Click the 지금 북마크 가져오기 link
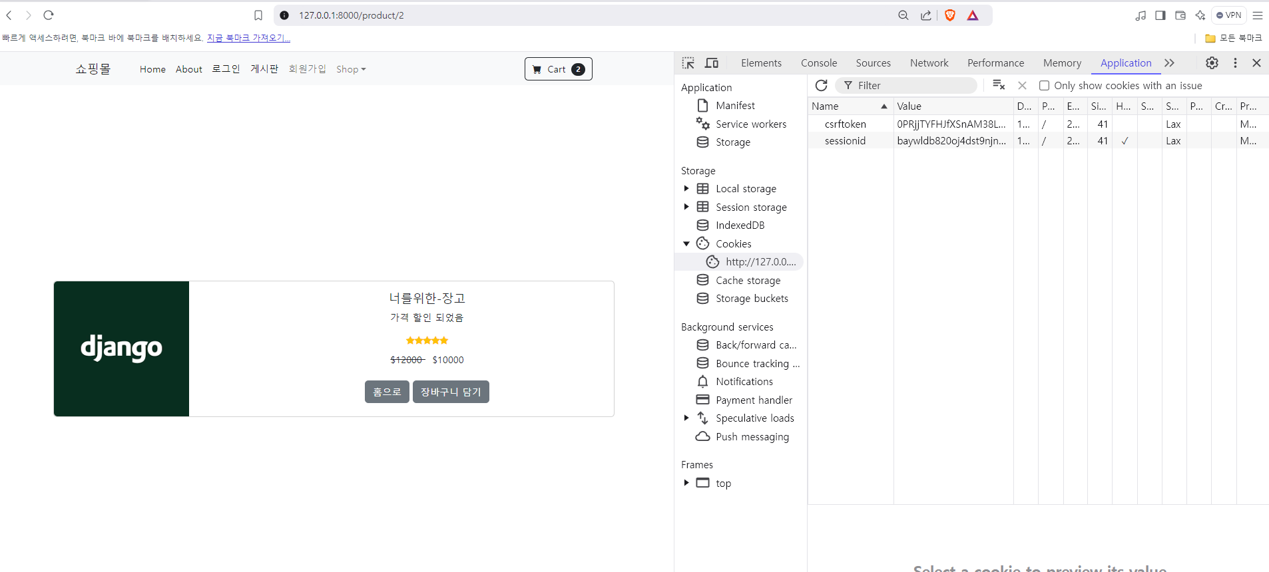Screen dimensions: 1269x572 pos(248,38)
